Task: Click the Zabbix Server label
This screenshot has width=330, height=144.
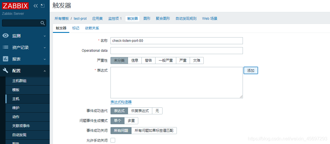Action: (13, 14)
